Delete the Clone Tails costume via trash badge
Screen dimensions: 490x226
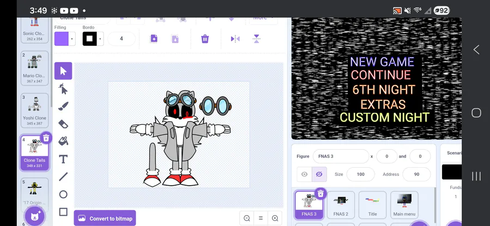pyautogui.click(x=46, y=138)
